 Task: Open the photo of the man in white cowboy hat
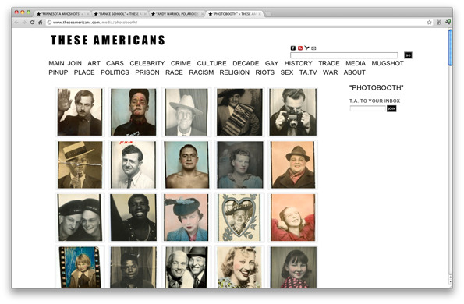(x=186, y=112)
